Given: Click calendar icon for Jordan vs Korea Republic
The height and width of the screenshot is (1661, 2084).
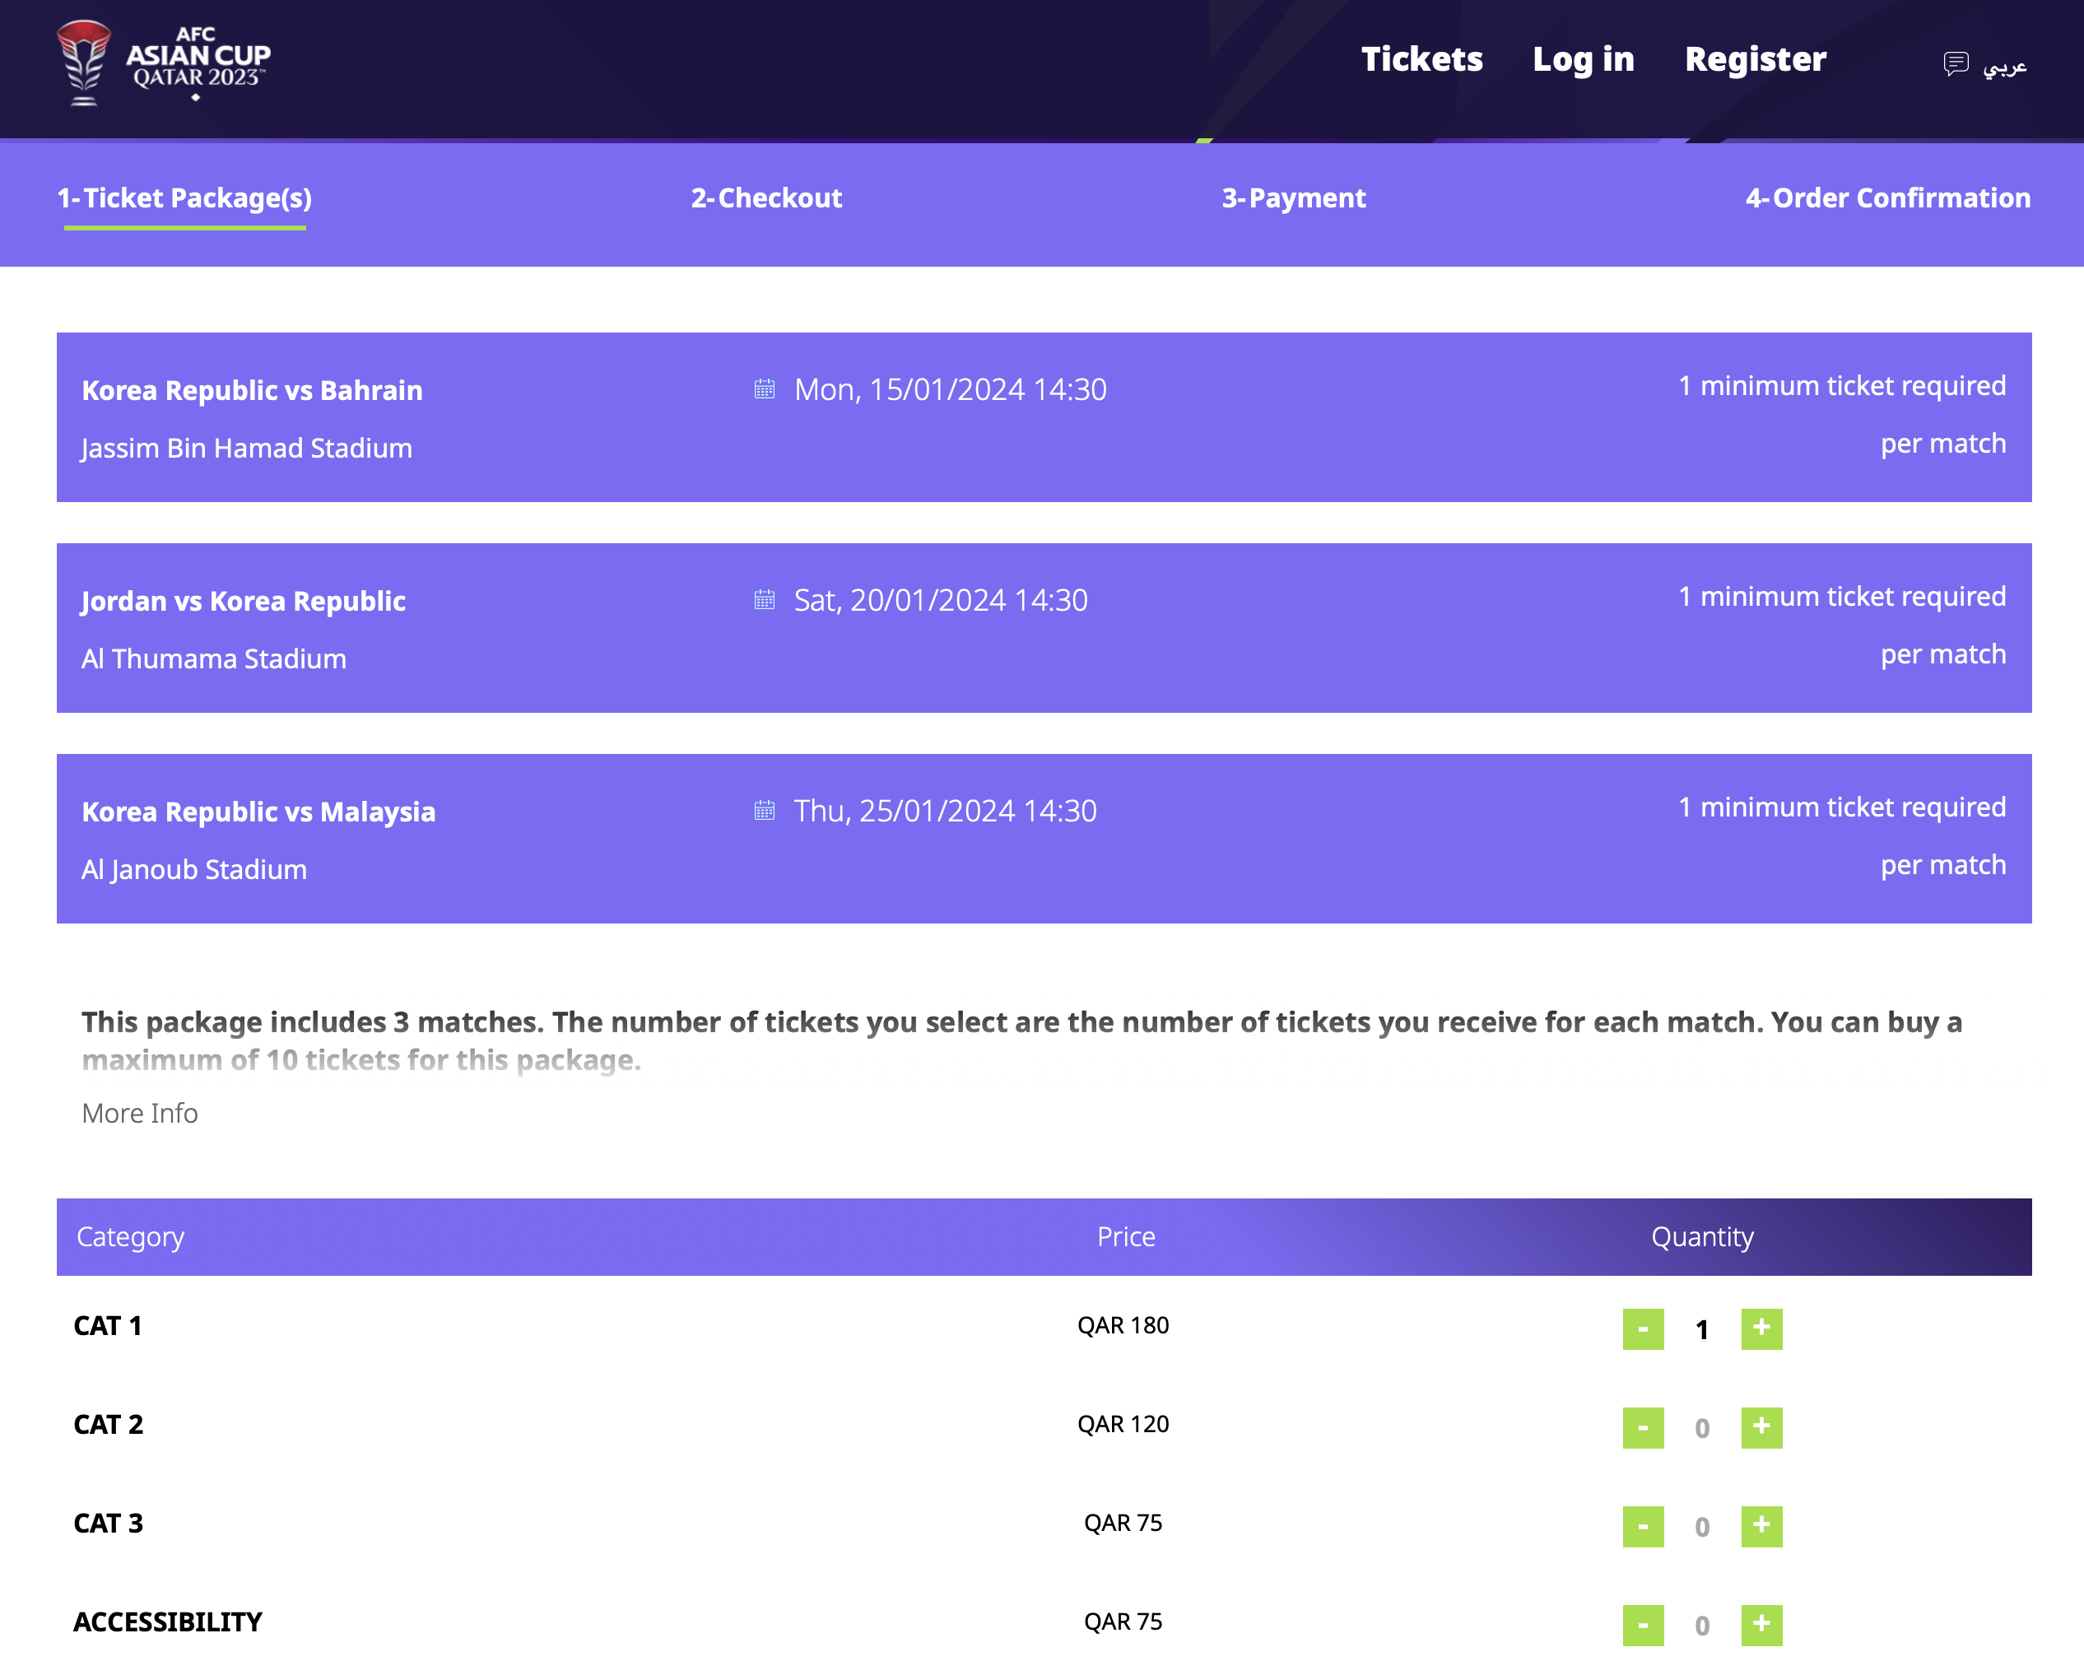Looking at the screenshot, I should point(764,599).
